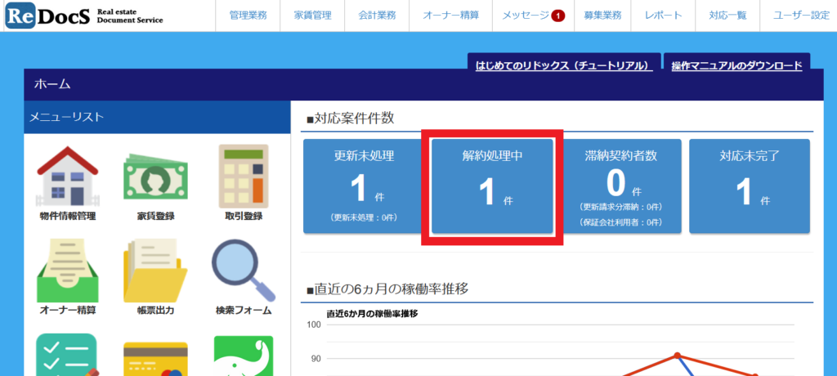This screenshot has width=837, height=376.
Task: Open 家賃管理 menu
Action: click(x=312, y=16)
